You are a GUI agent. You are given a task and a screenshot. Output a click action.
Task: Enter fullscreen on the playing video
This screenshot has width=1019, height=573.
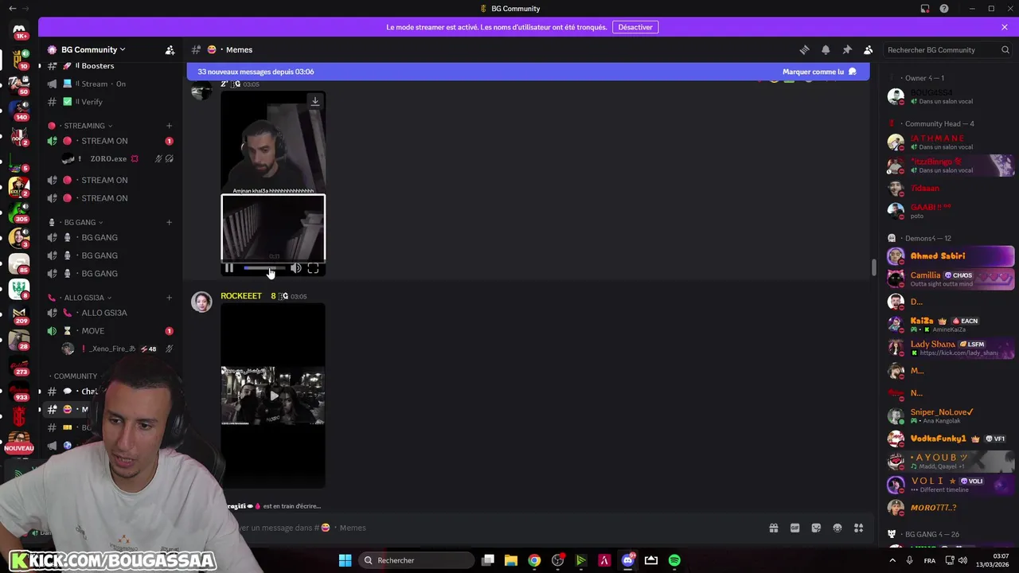(x=313, y=268)
